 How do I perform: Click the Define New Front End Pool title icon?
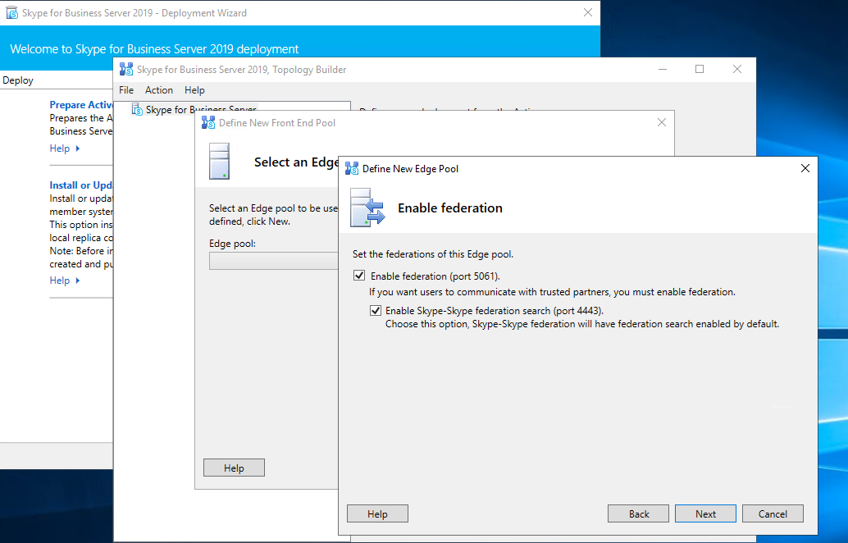(208, 123)
